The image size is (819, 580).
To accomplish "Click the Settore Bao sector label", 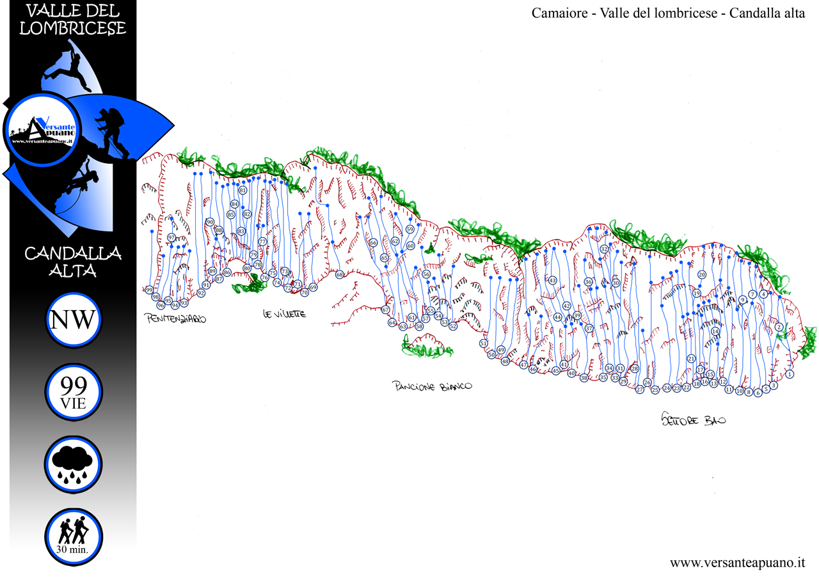I will pyautogui.click(x=694, y=420).
